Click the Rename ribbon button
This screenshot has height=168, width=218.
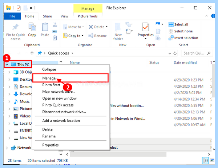pos(98,36)
